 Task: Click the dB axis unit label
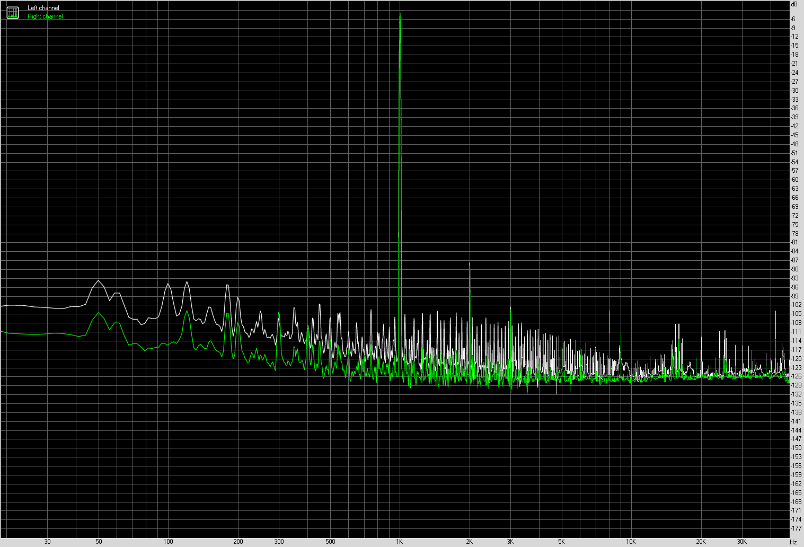point(794,4)
